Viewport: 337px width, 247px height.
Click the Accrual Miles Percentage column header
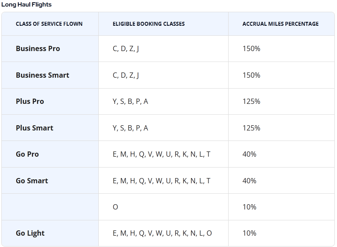[x=280, y=24]
